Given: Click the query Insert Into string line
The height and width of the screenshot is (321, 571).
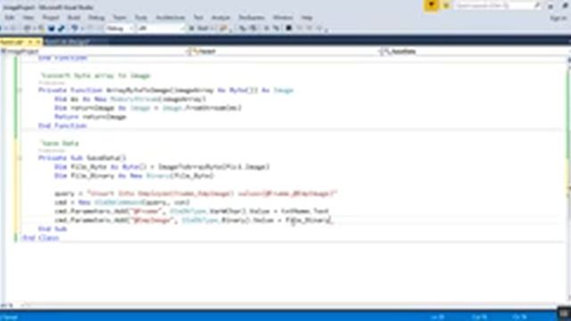Looking at the screenshot, I should point(196,193).
